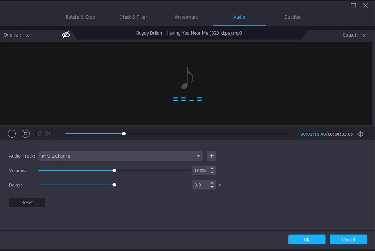This screenshot has height=251, width=375.
Task: Click the Delay value input field
Action: tap(201, 185)
